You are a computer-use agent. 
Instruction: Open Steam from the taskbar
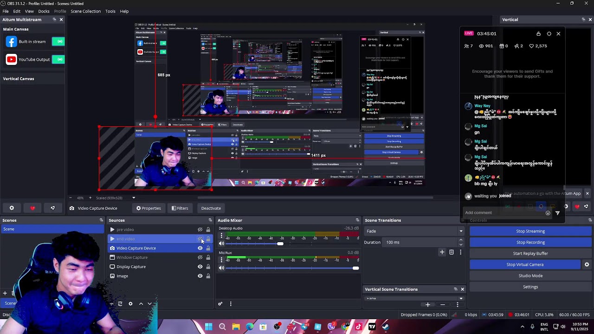tap(386, 327)
